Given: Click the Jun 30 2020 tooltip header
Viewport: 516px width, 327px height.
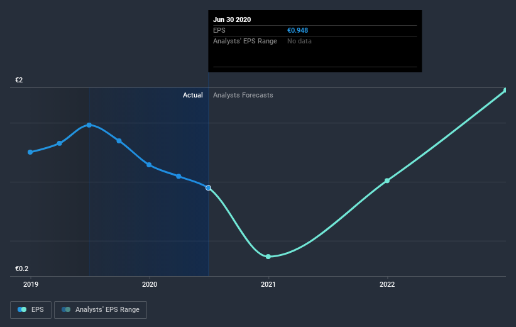Looking at the screenshot, I should 232,19.
